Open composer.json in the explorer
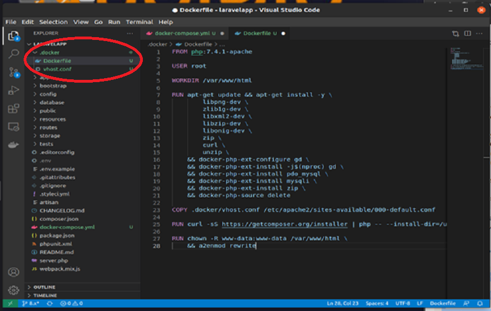This screenshot has width=491, height=311. click(x=59, y=219)
